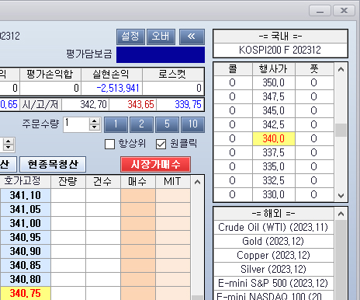360x300 pixels.
Task: Click the red 시장가매수 market buy button
Action: coord(155,164)
